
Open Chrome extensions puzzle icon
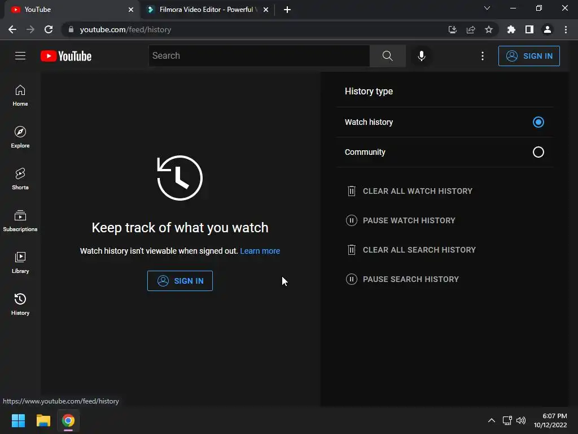[x=511, y=29]
